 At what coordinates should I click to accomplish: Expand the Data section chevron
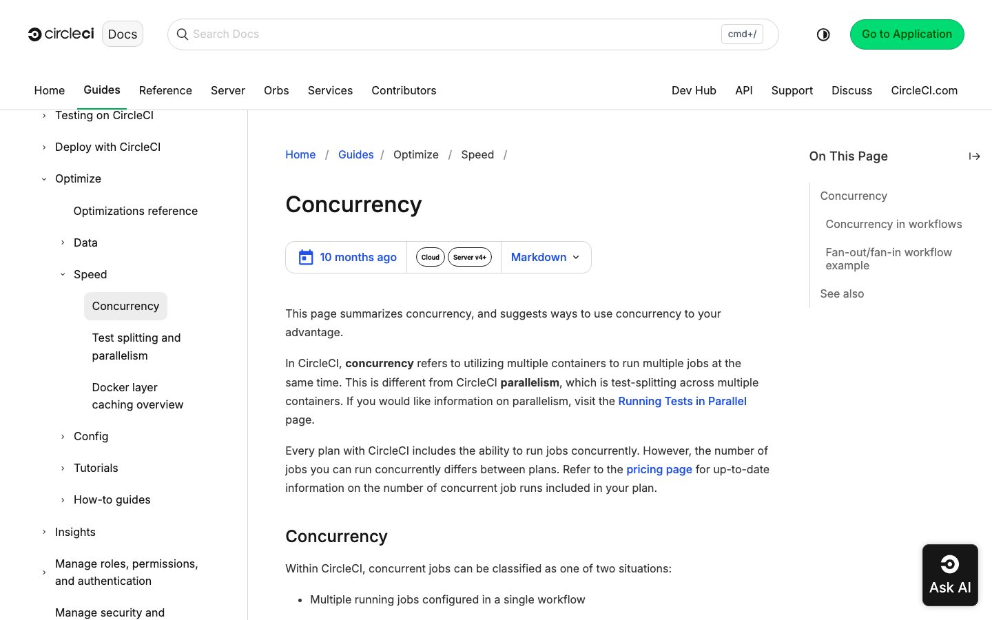[x=63, y=242]
